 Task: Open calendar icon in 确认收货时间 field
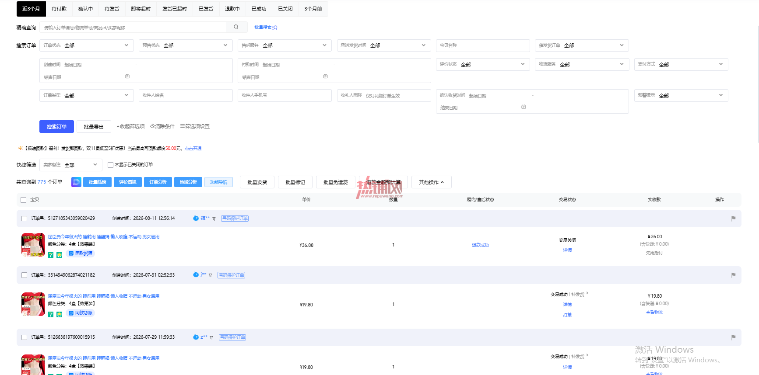[524, 107]
